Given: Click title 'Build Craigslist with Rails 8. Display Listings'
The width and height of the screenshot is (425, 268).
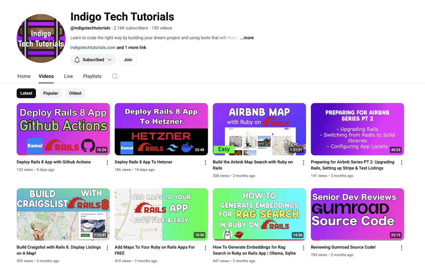Looking at the screenshot, I should click(x=59, y=250).
